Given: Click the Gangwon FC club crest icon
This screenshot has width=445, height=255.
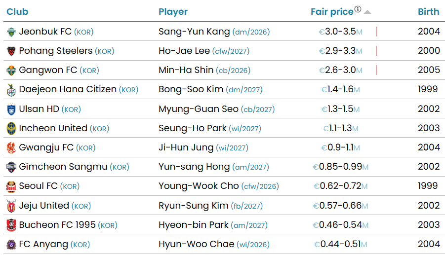Looking at the screenshot, I should 11,71.
